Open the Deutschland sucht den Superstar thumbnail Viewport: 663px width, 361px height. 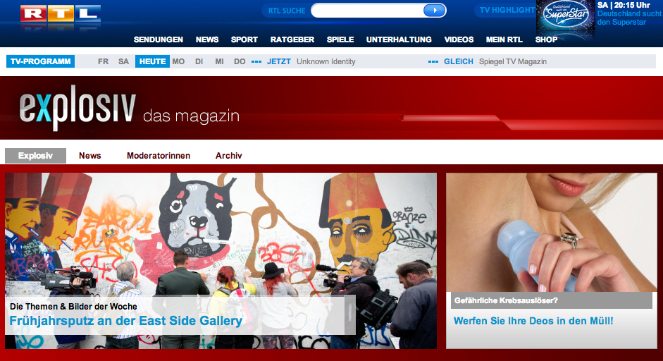[x=565, y=16]
